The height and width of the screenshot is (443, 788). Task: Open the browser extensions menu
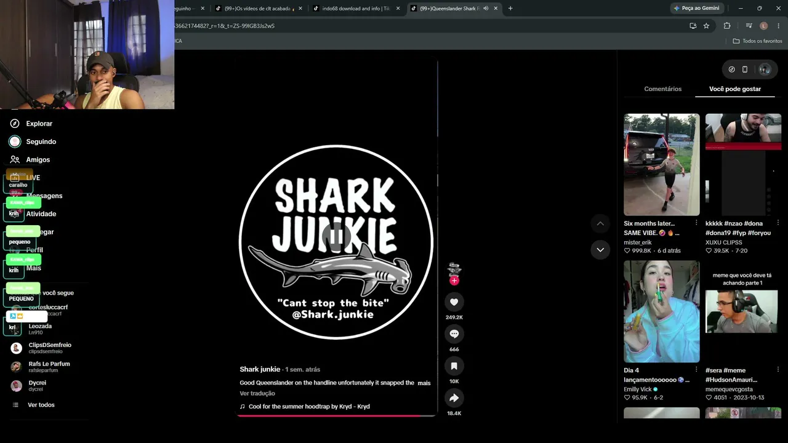[727, 26]
